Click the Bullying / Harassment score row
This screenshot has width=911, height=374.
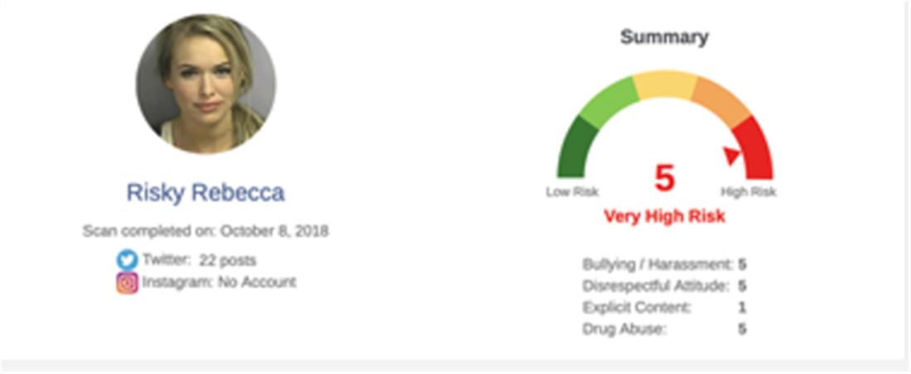664,265
